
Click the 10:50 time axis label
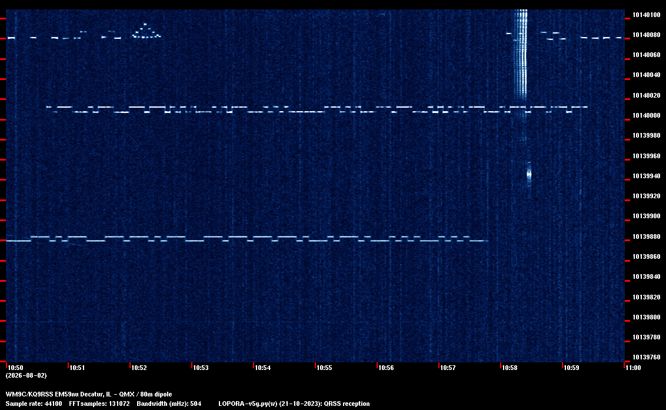(x=16, y=368)
